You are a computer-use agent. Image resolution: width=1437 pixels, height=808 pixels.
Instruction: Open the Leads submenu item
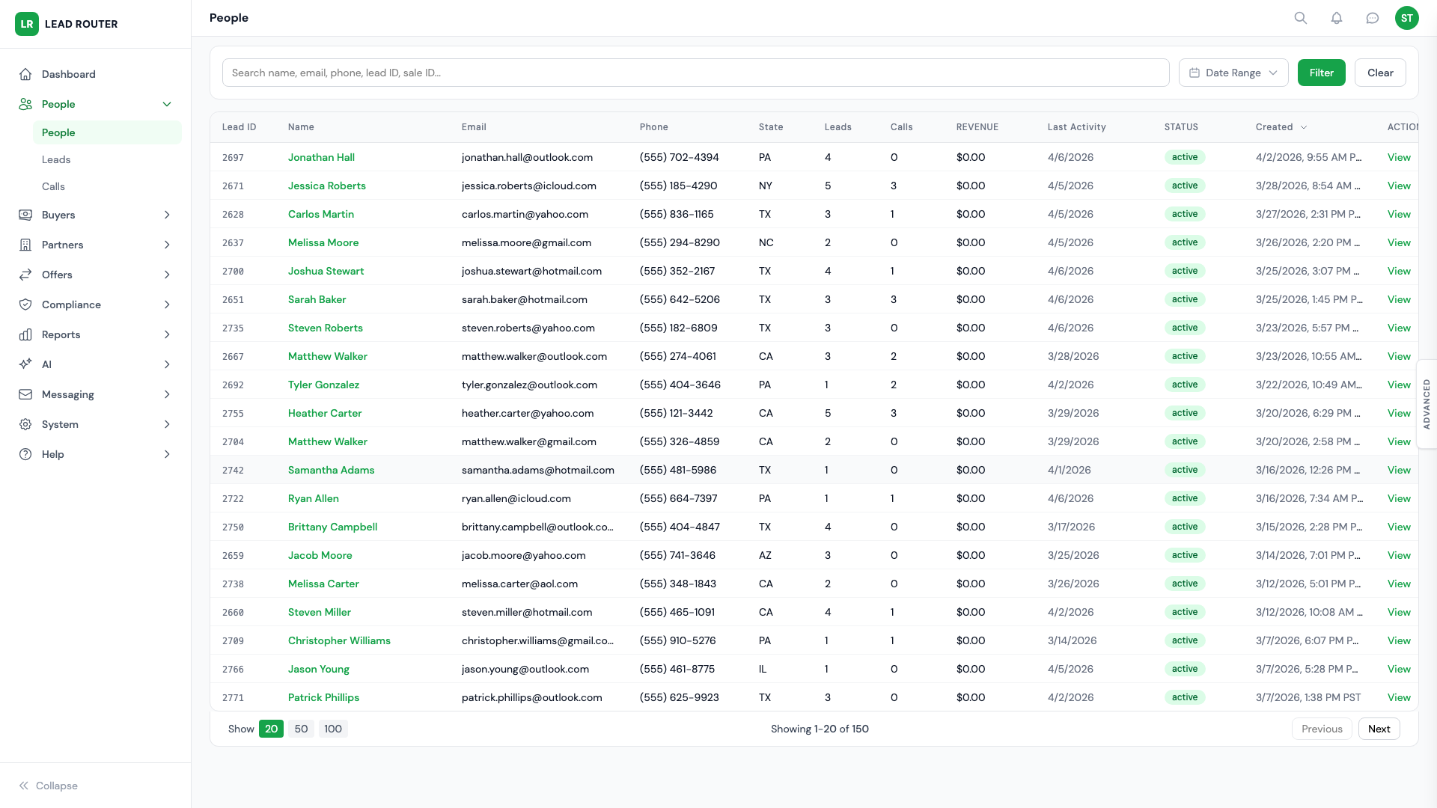56,159
